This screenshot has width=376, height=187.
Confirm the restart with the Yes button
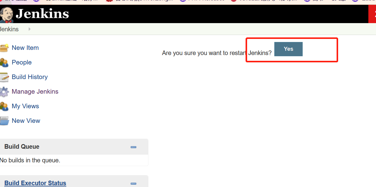[288, 49]
